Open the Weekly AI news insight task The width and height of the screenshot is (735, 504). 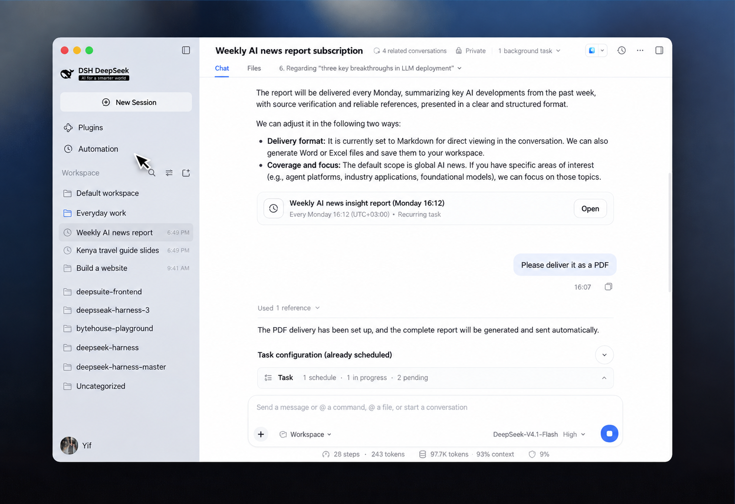590,209
